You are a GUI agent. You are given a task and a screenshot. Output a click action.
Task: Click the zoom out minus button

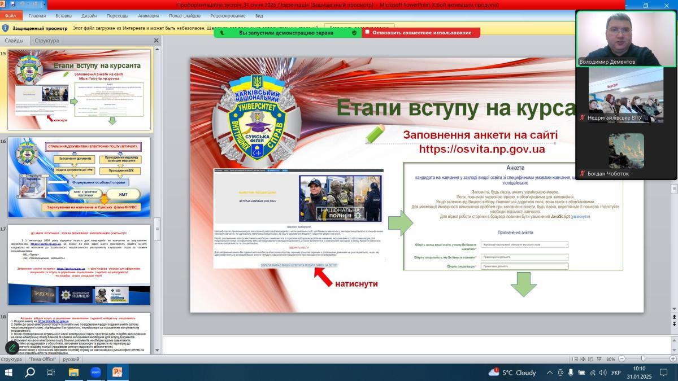[x=621, y=359]
